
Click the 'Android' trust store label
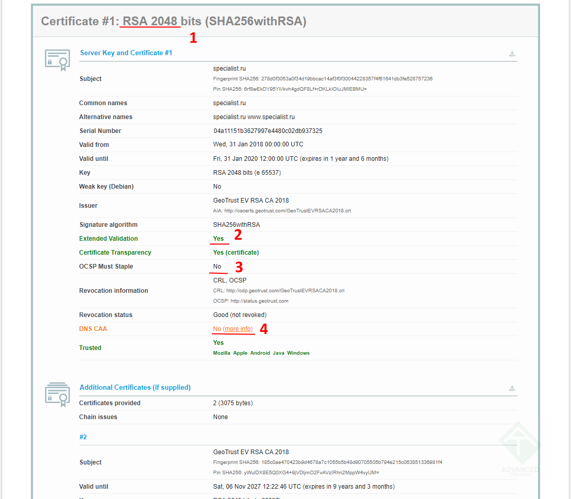click(260, 353)
